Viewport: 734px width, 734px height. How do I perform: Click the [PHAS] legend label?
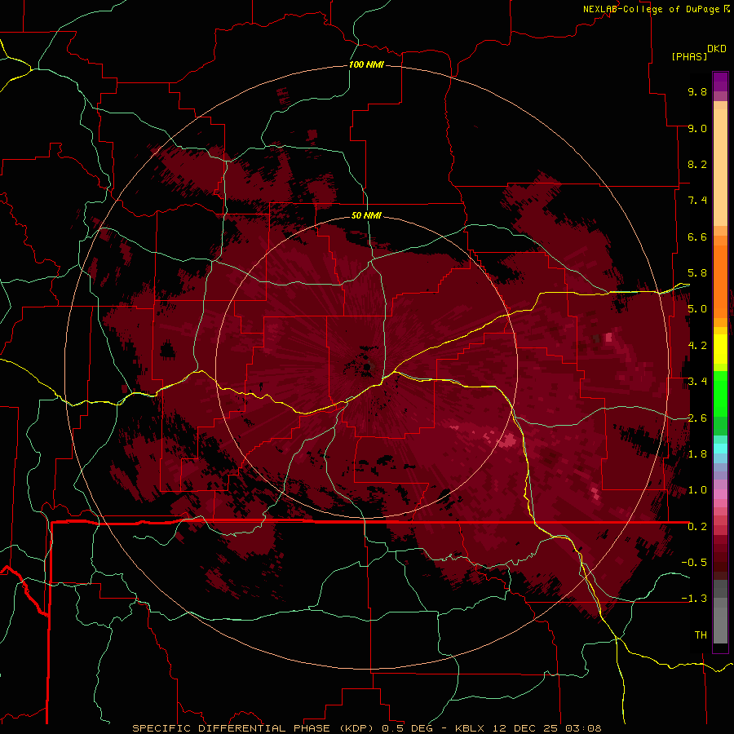(689, 56)
